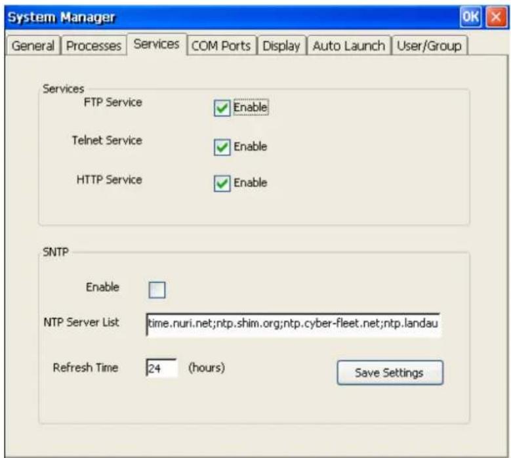The width and height of the screenshot is (511, 458).
Task: Click the (hours) unit text
Action: (207, 367)
